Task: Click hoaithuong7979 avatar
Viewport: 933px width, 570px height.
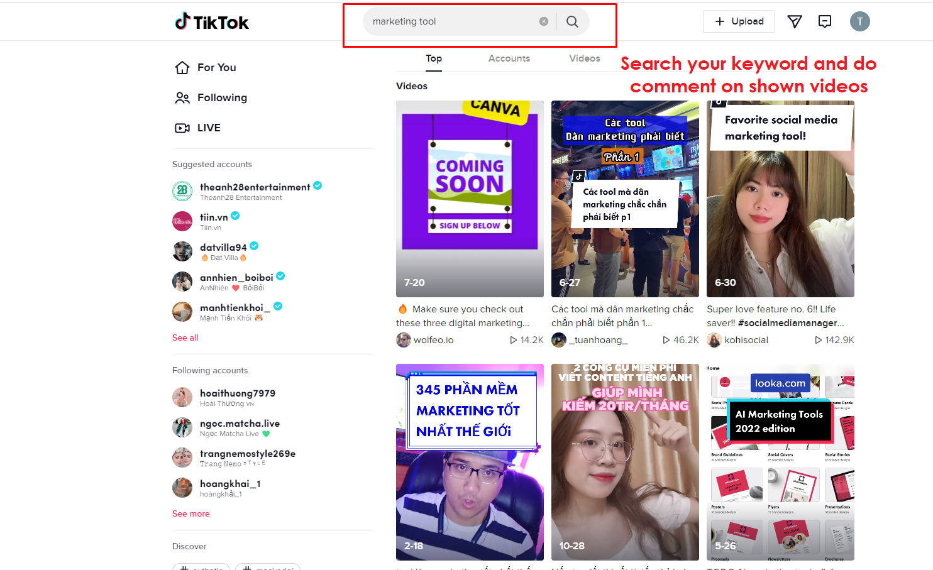Action: pos(182,397)
